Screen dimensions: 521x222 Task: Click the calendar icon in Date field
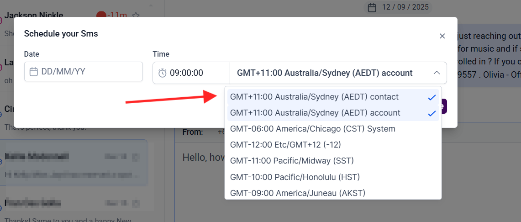pyautogui.click(x=33, y=71)
